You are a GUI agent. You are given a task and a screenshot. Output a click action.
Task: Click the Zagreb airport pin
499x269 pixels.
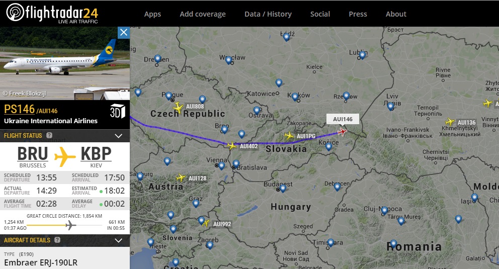pyautogui.click(x=210, y=245)
